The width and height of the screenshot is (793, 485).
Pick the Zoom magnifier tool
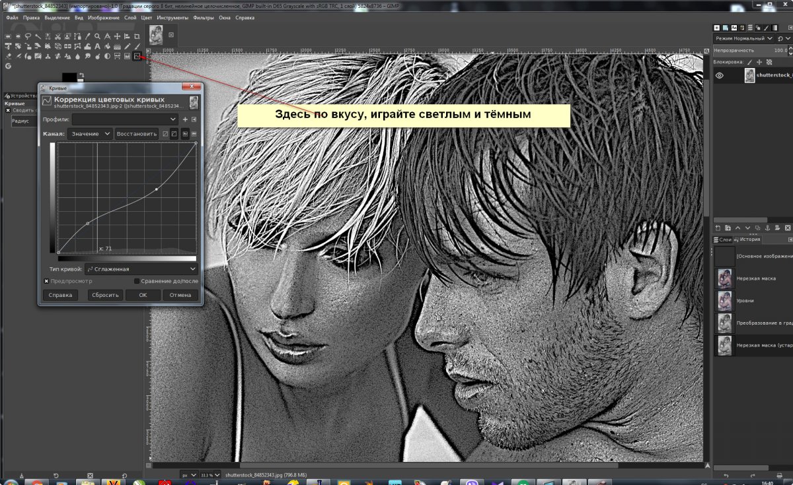[x=97, y=36]
